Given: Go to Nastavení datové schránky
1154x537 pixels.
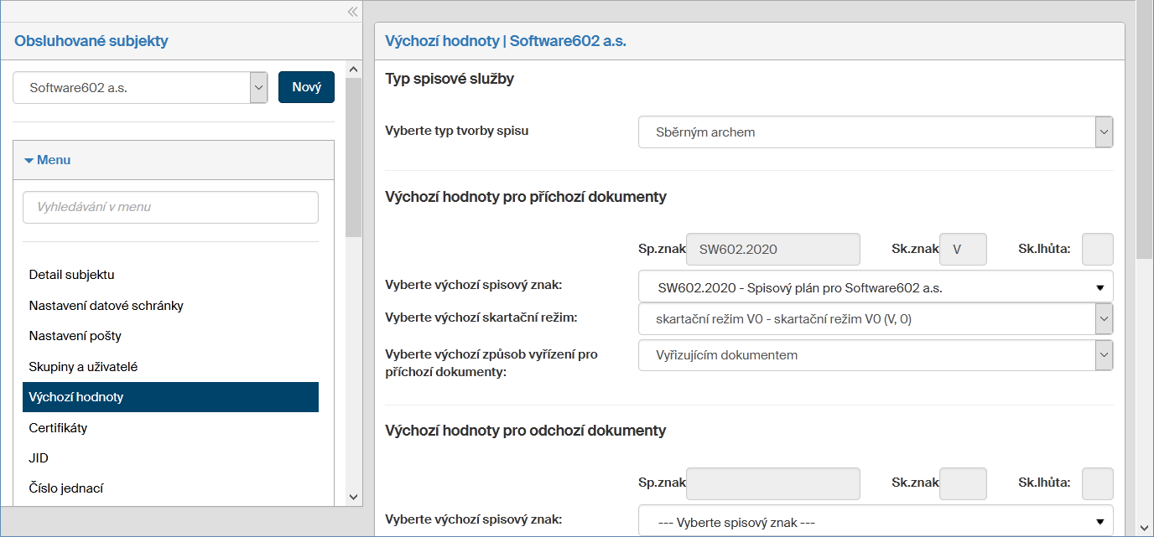Looking at the screenshot, I should (106, 306).
